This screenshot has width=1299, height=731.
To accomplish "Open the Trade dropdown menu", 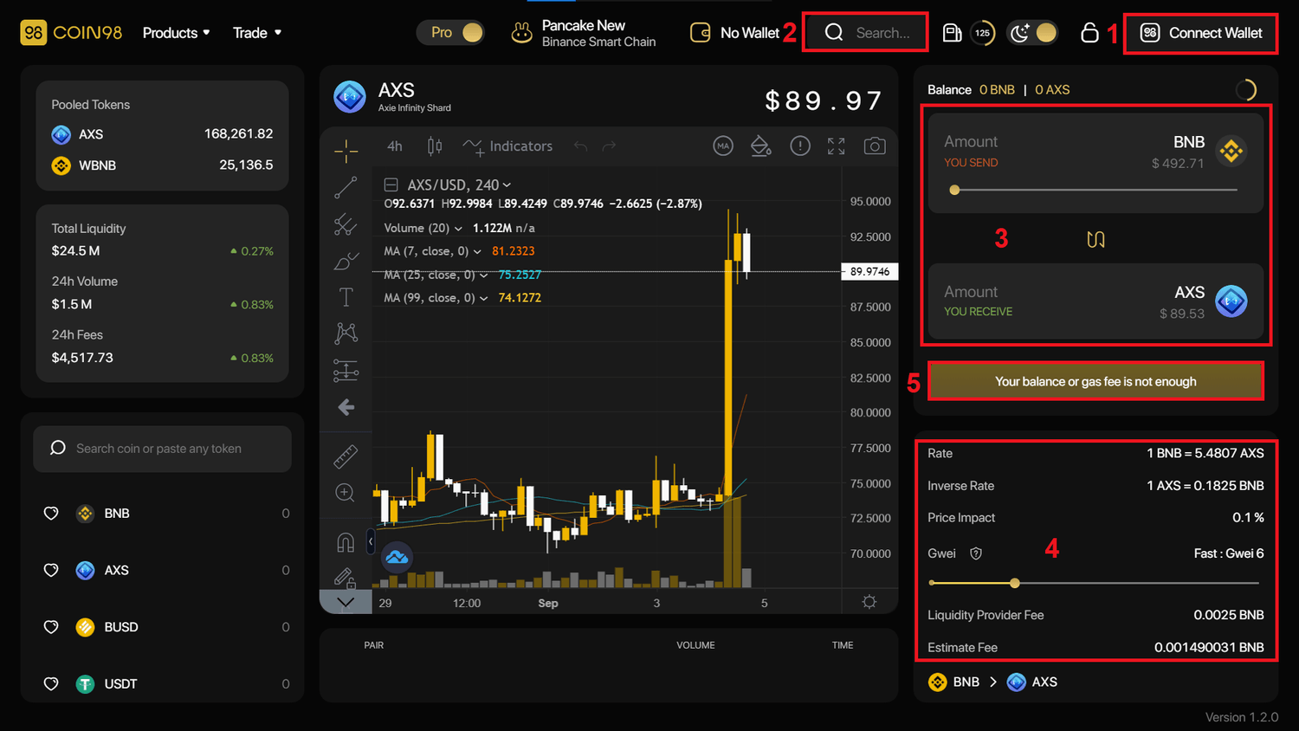I will tap(257, 33).
